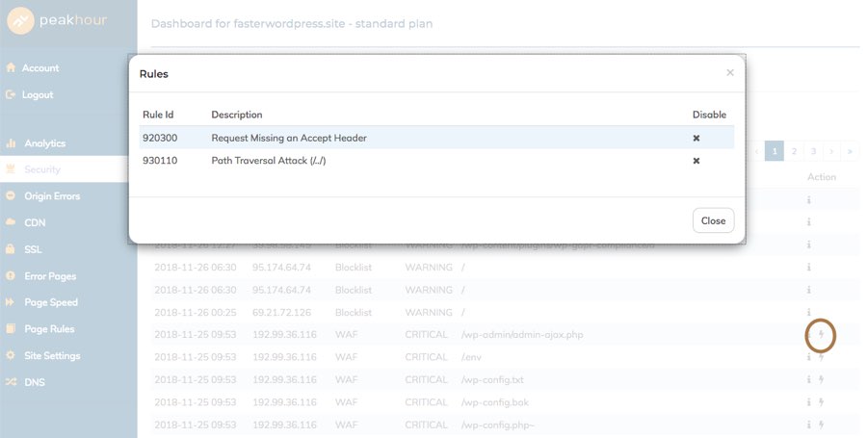Click the /wp-config.txt path cell
The image size is (867, 438).
(x=492, y=379)
